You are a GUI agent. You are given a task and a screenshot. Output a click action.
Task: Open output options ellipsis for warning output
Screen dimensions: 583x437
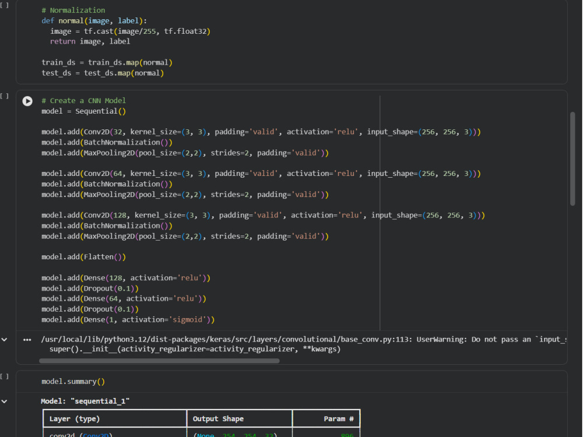27,340
